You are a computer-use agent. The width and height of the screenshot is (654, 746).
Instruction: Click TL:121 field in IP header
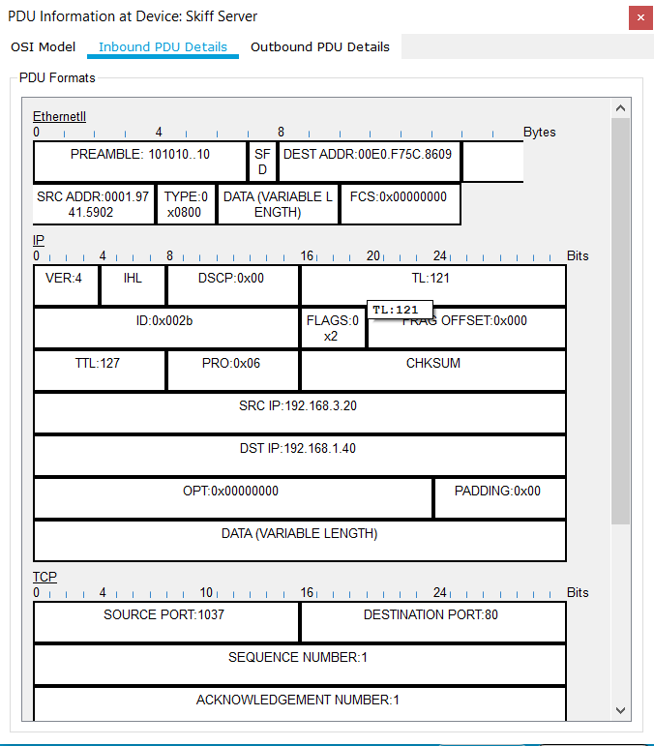(433, 285)
